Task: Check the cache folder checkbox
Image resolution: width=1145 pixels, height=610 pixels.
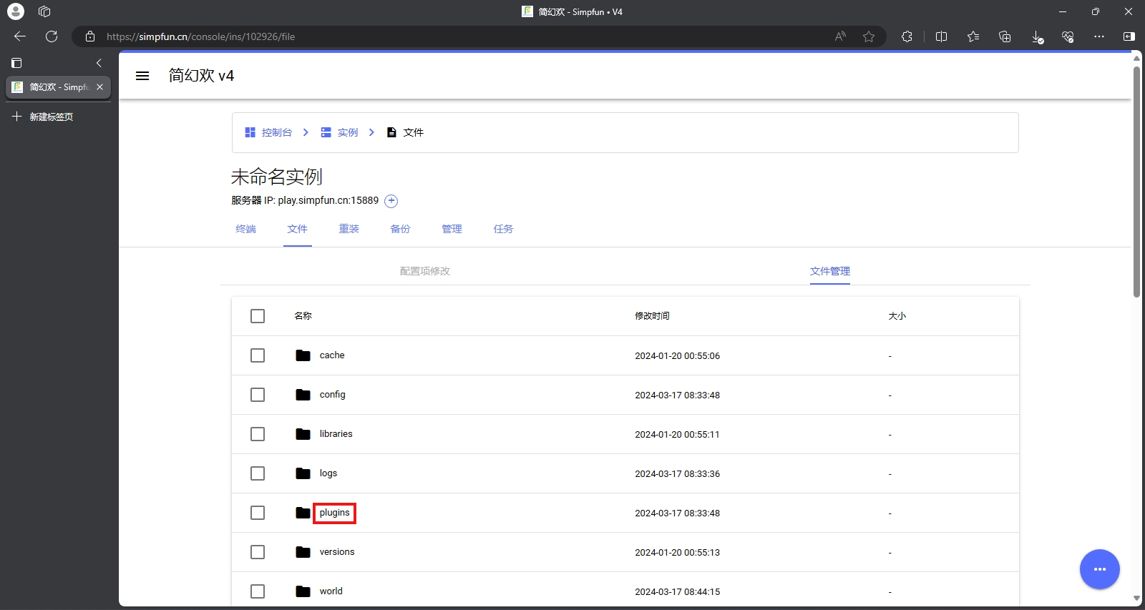Action: pos(258,355)
